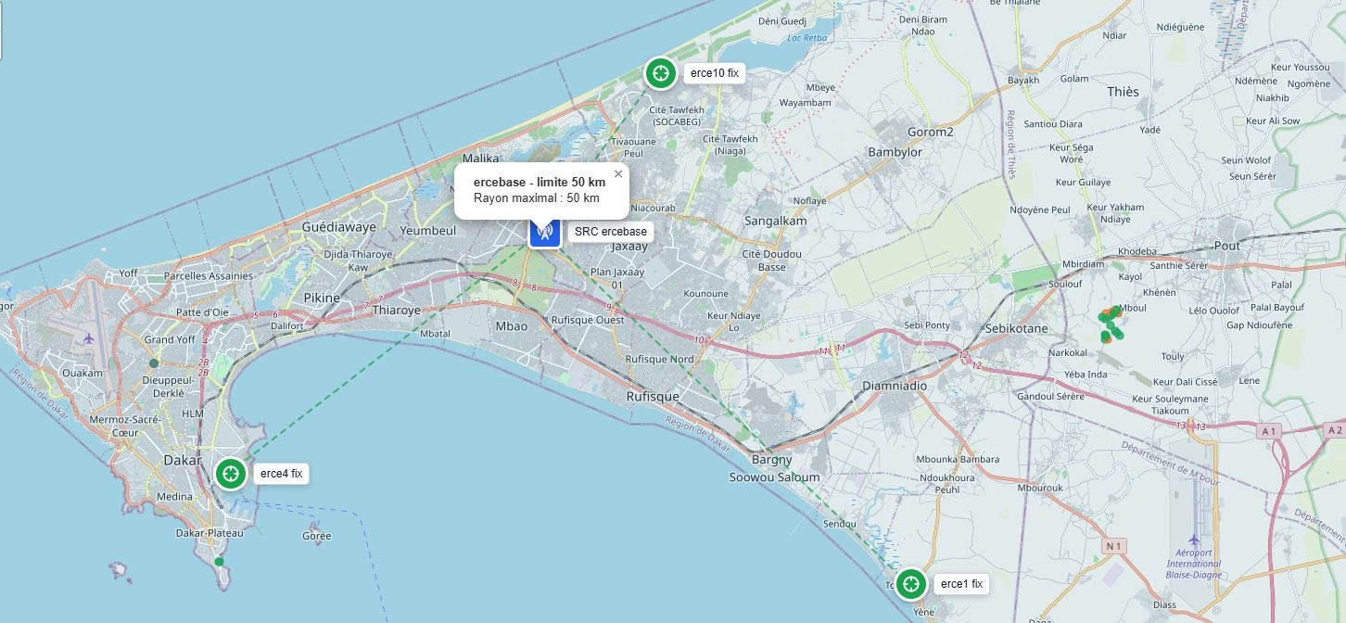Click the "Rufisque Nord" map label

tap(660, 360)
